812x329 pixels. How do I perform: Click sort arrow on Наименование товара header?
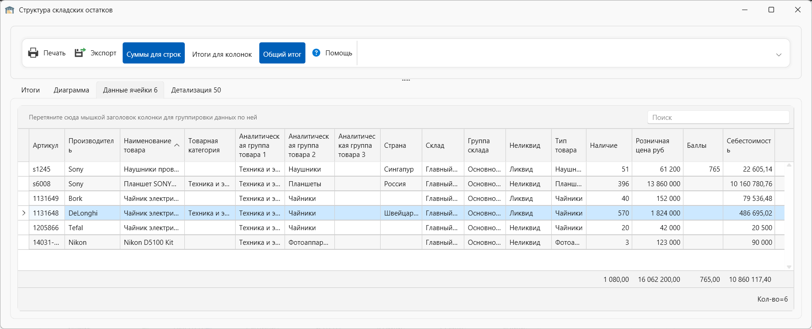177,145
